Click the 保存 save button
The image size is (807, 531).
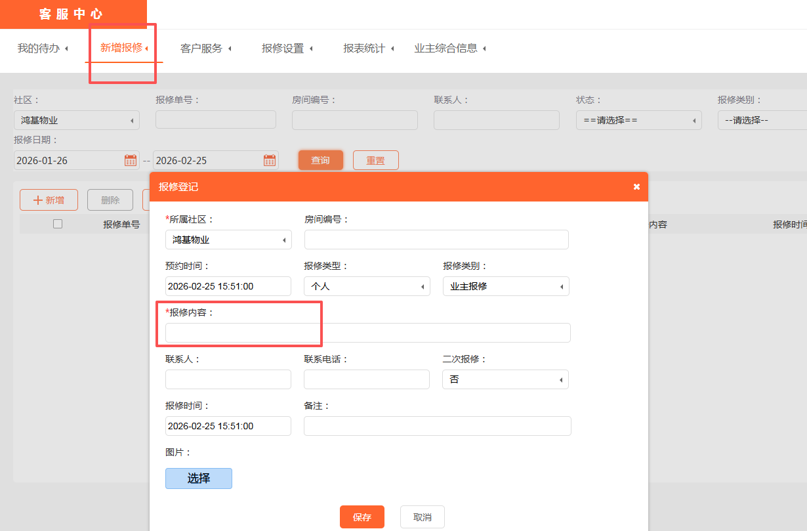point(362,517)
